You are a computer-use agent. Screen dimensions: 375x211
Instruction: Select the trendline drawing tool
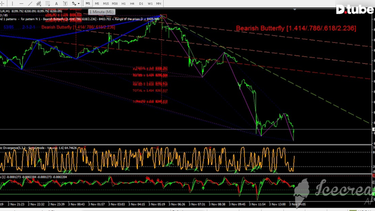pyautogui.click(x=30, y=4)
